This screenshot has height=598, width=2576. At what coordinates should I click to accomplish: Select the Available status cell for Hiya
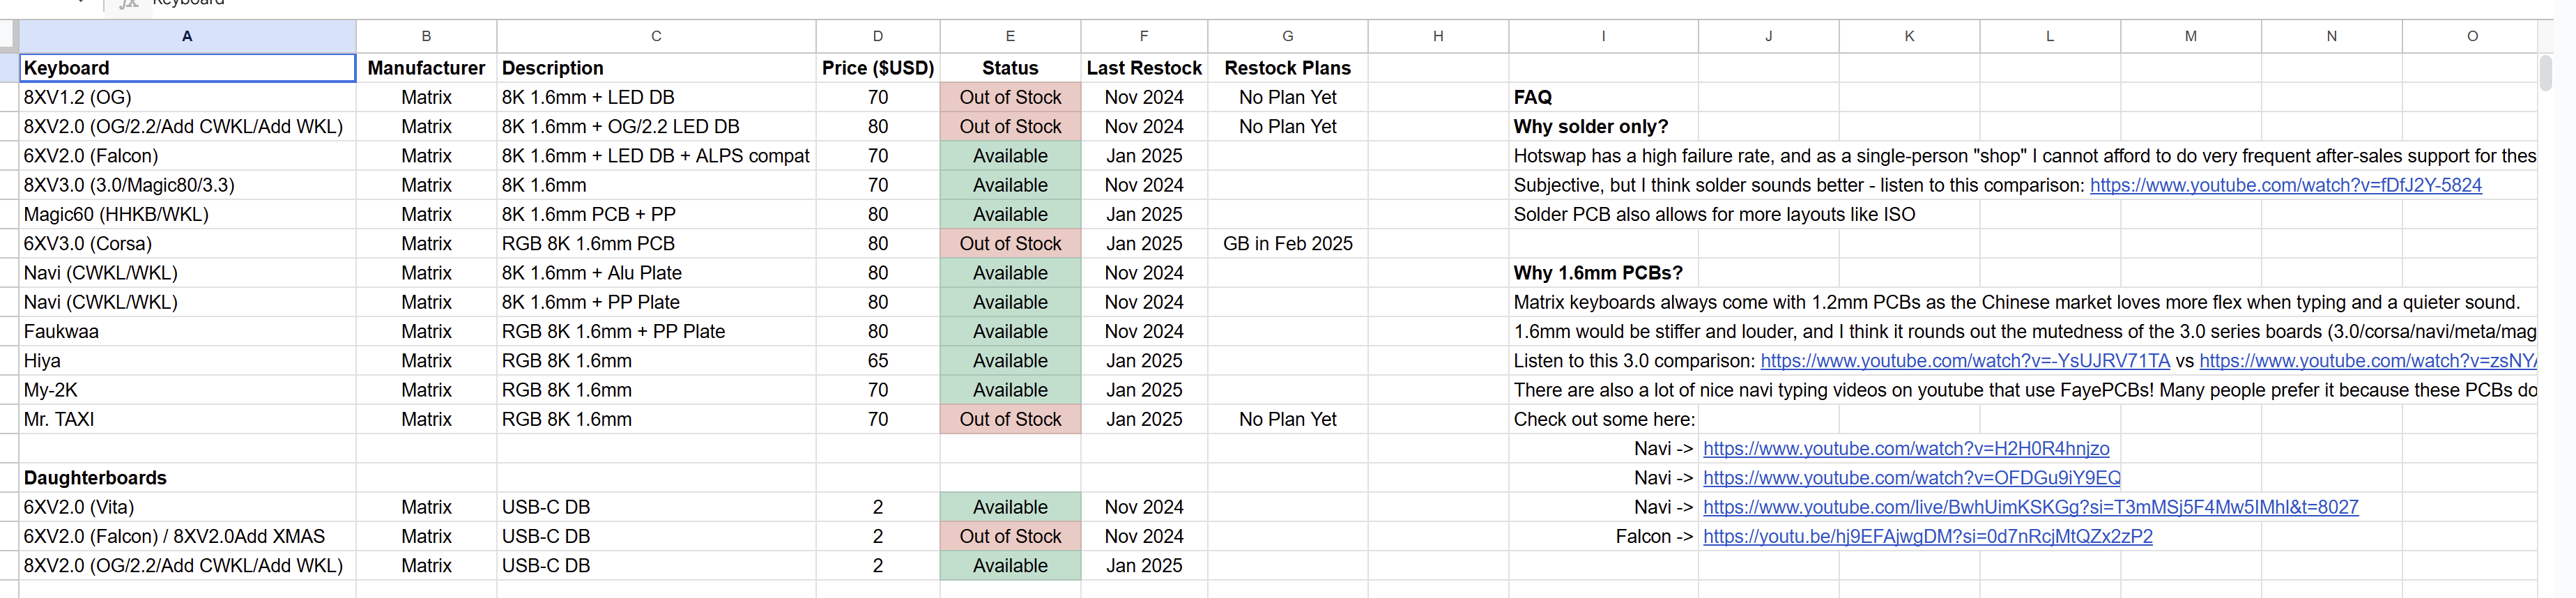1010,361
